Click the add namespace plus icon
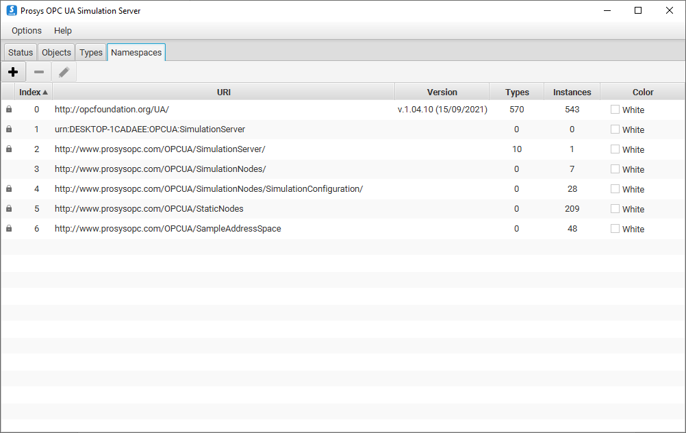 pyautogui.click(x=13, y=72)
